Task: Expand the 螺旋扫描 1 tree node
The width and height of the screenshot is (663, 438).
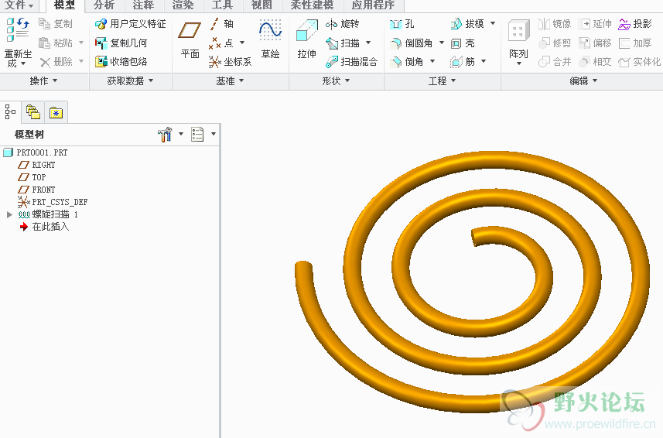Action: point(9,214)
